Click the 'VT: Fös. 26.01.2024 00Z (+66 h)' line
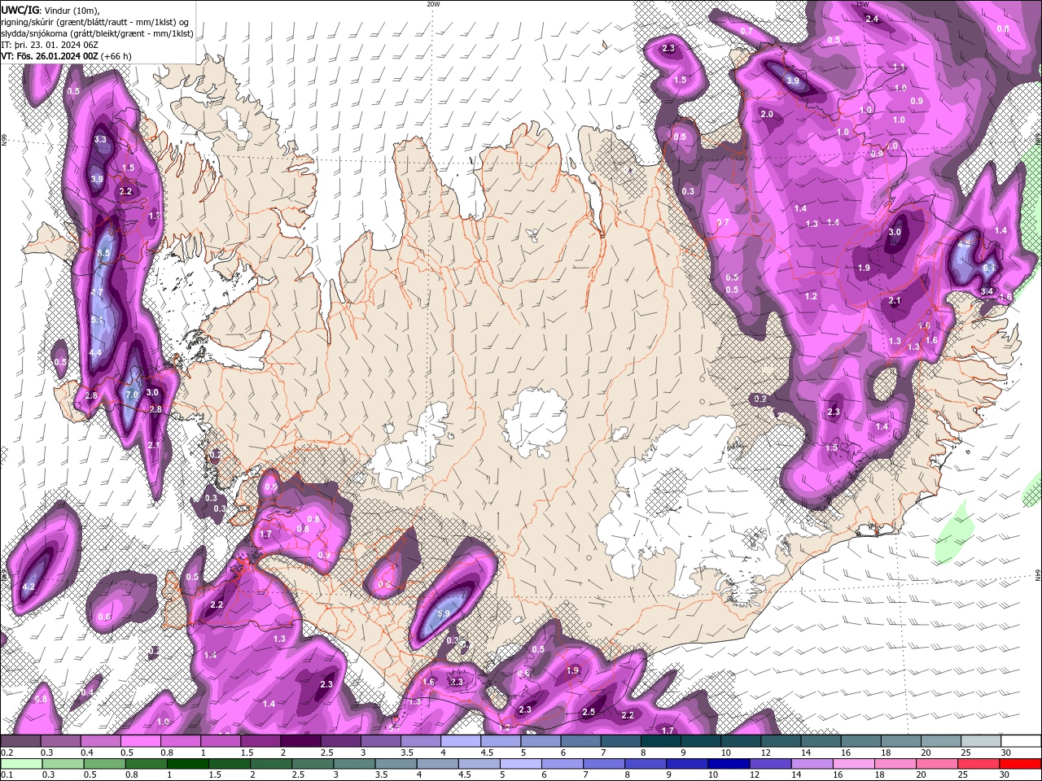Viewport: 1042px width, 781px height. click(67, 56)
